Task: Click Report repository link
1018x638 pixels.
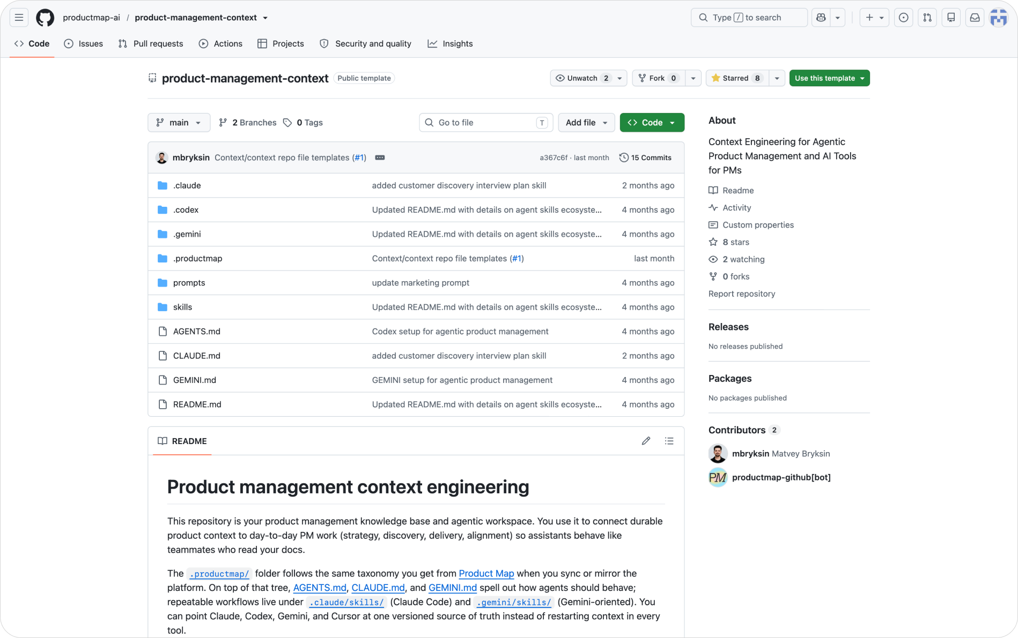Action: coord(741,294)
